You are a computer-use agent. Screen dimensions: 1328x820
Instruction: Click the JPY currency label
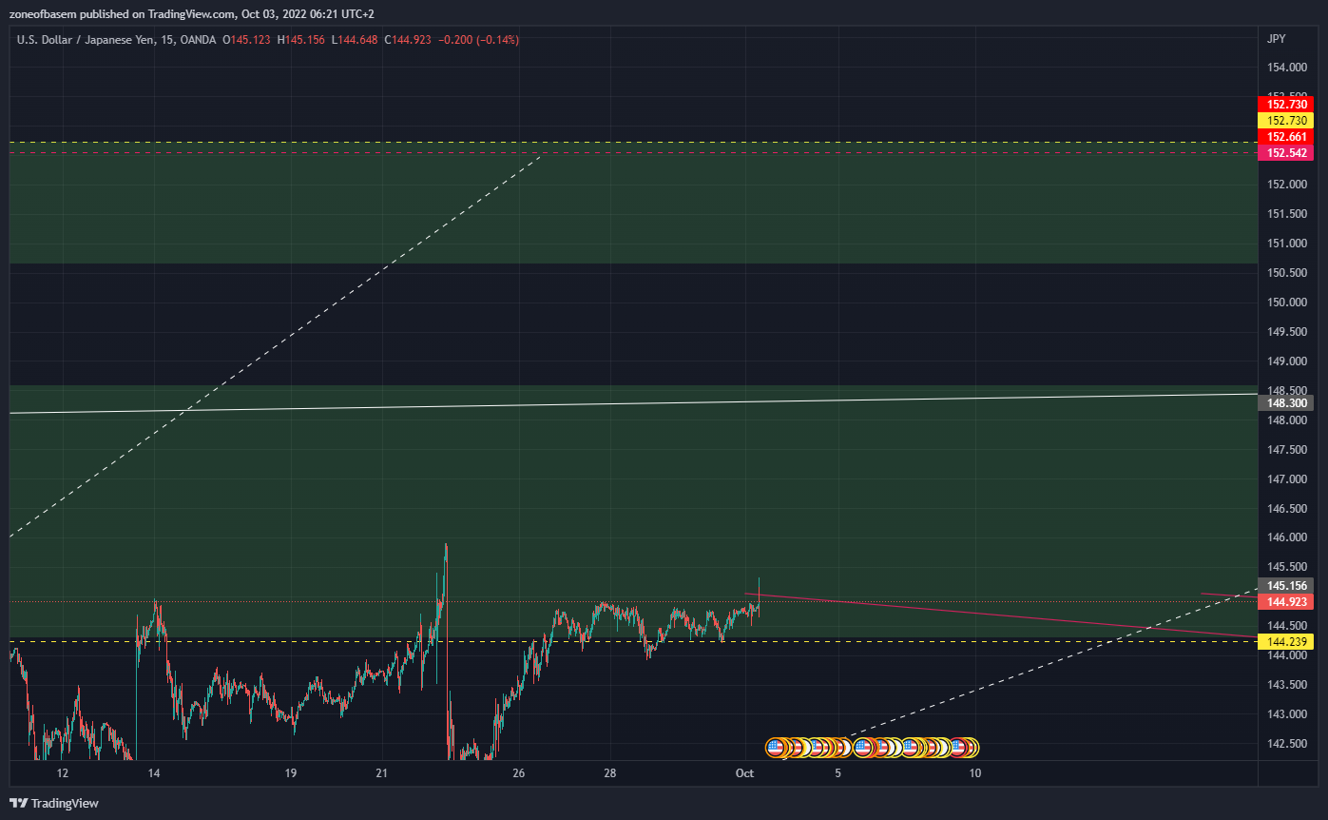(1277, 39)
